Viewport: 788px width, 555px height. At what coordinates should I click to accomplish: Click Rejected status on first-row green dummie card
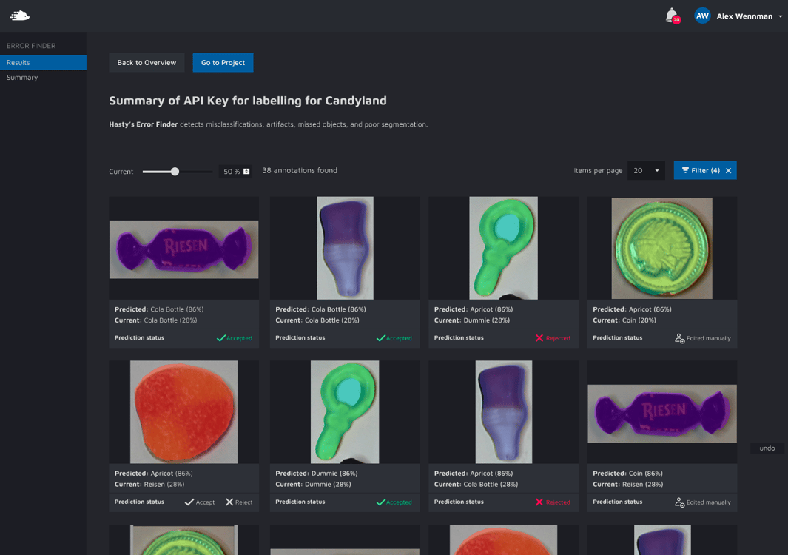point(552,338)
